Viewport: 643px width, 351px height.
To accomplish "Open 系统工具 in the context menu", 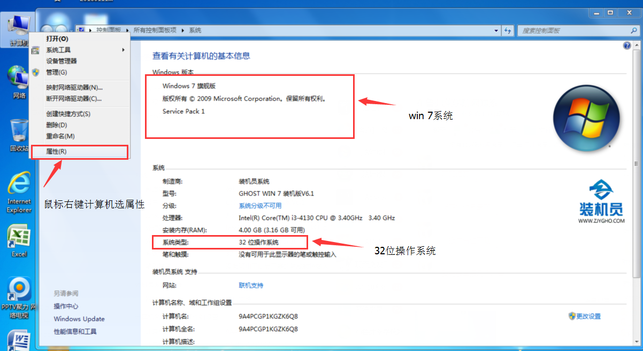I will click(x=80, y=50).
